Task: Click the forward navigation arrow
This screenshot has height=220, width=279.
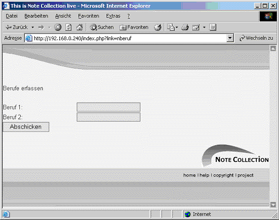Action: point(42,27)
